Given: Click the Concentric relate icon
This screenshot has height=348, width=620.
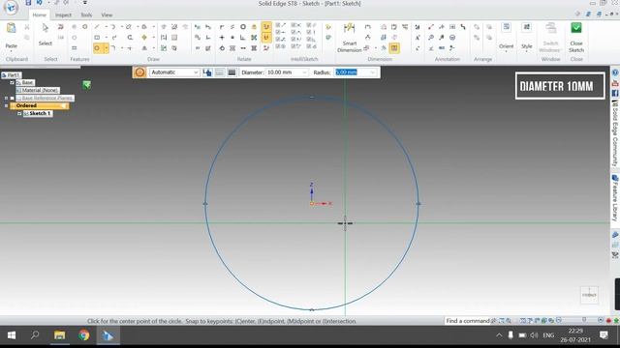Looking at the screenshot, I should click(x=243, y=27).
